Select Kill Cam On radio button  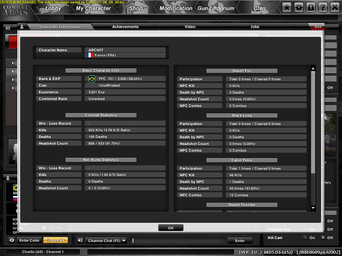click(305, 237)
